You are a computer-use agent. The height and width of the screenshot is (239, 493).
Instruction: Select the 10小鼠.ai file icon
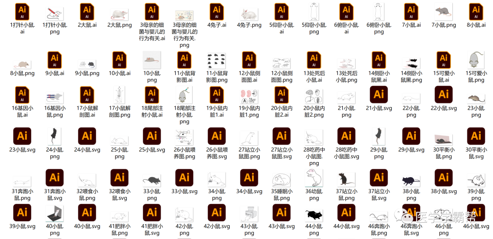[120, 60]
